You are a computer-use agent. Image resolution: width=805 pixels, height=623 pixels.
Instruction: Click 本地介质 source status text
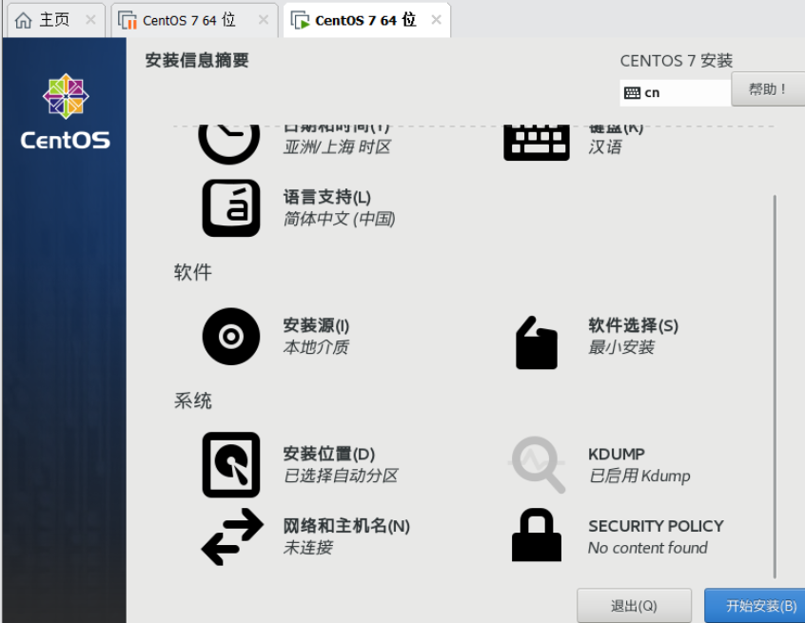coord(316,347)
